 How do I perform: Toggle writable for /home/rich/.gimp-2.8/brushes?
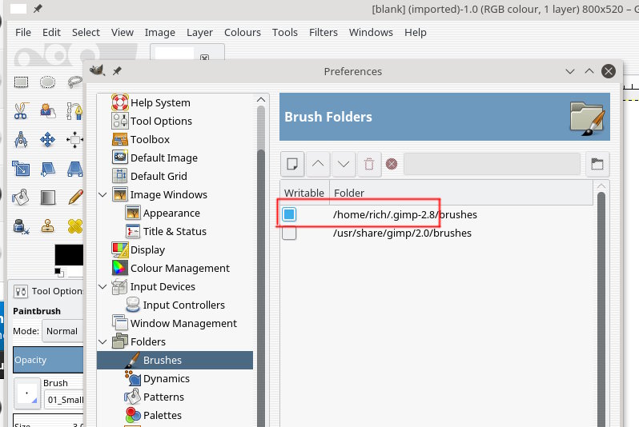(289, 214)
